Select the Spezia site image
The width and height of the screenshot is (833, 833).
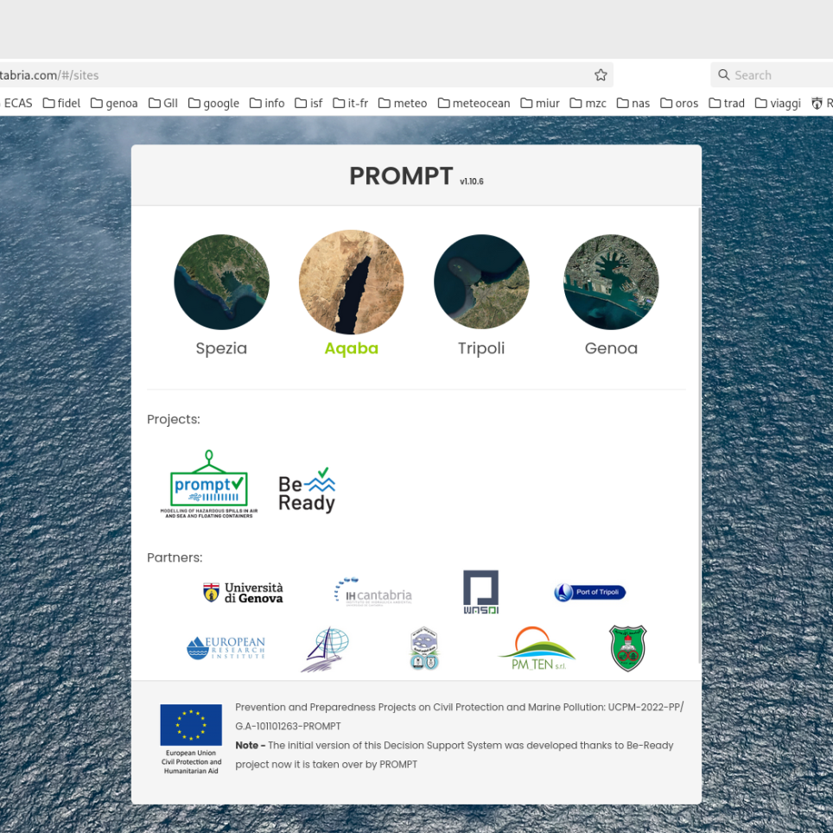(x=221, y=282)
